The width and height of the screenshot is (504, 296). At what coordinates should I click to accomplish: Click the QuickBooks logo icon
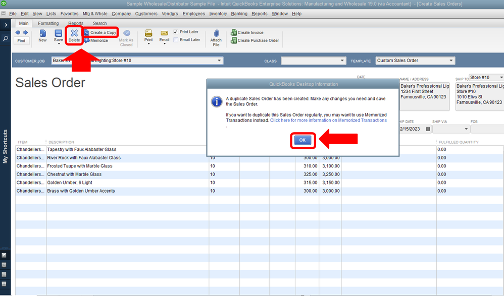pos(4,4)
